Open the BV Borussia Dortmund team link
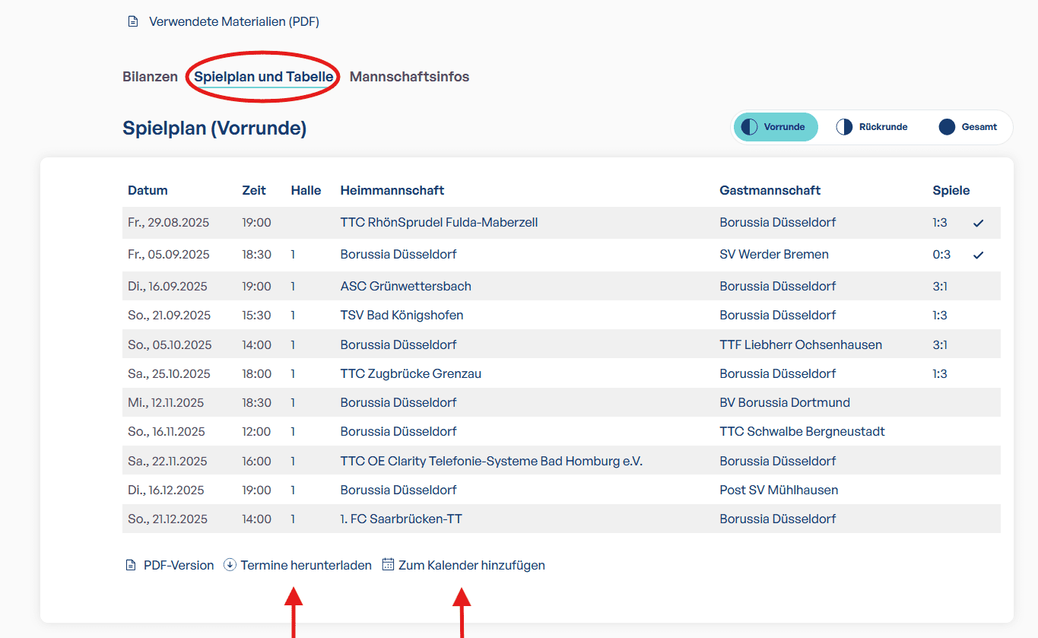 [x=785, y=403]
